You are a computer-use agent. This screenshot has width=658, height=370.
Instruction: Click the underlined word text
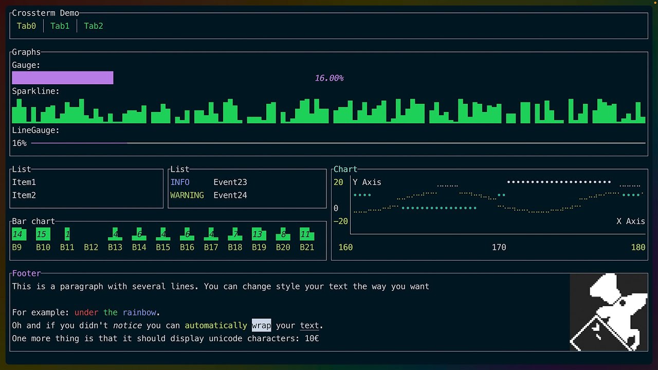(x=309, y=325)
